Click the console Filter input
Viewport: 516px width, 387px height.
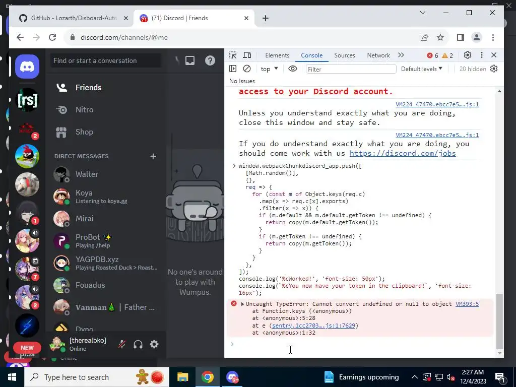pyautogui.click(x=351, y=69)
